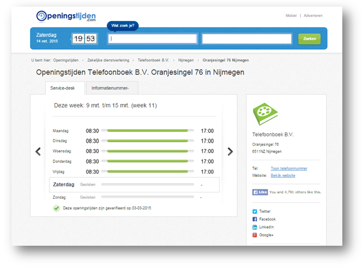This screenshot has width=362, height=272.
Task: Click the 'Oranjesingel 76 Nijmegen' breadcrumb
Action: point(225,60)
